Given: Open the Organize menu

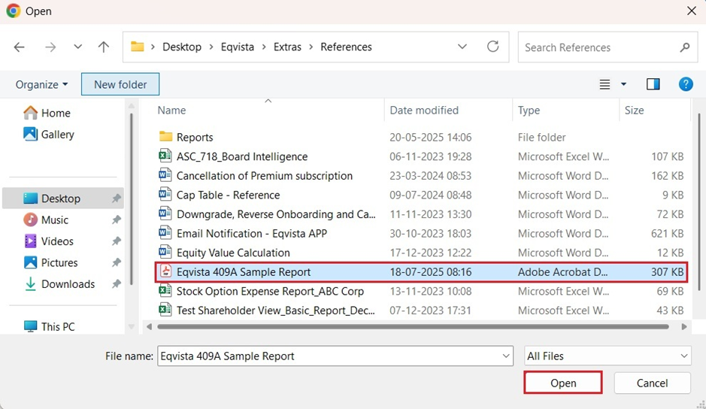Looking at the screenshot, I should tap(41, 85).
